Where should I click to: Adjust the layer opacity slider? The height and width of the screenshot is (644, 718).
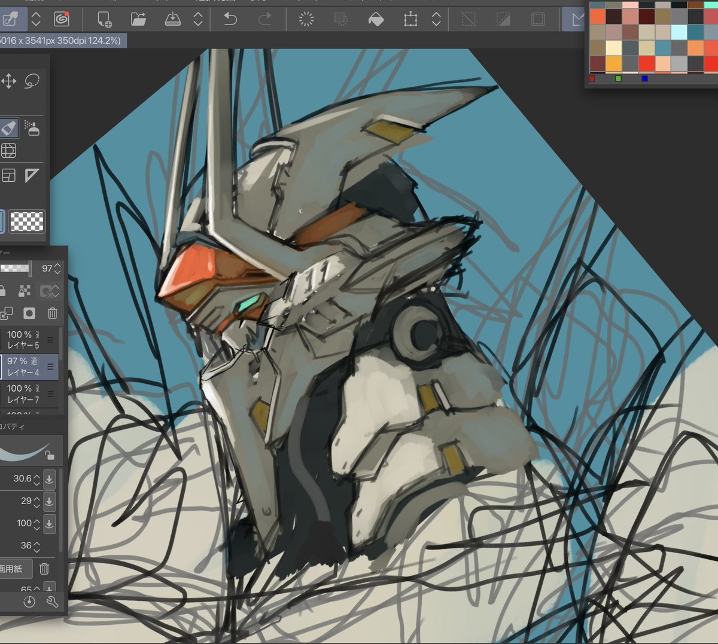(x=15, y=268)
